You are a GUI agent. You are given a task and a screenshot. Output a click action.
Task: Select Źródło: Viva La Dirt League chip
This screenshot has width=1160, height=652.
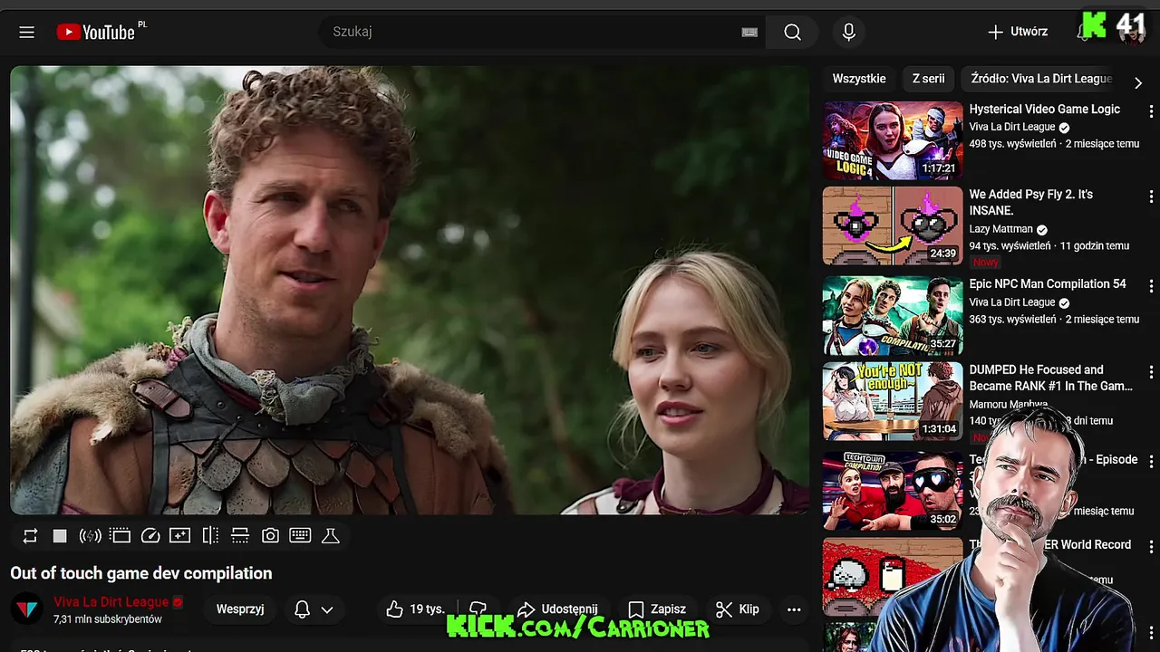(1041, 79)
